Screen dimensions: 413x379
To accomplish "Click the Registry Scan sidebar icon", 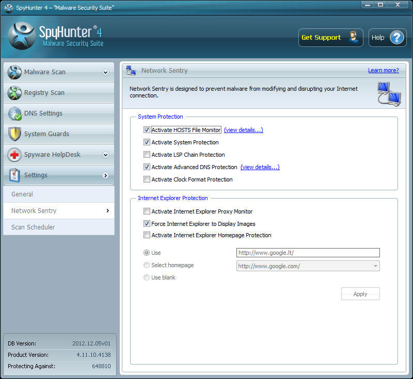I will (14, 93).
